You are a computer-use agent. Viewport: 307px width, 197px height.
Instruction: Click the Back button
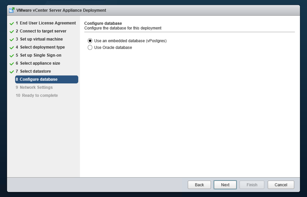pyautogui.click(x=199, y=185)
